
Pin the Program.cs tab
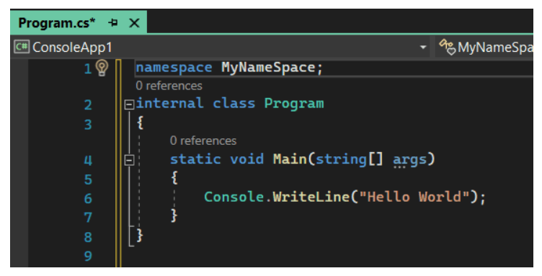point(113,23)
